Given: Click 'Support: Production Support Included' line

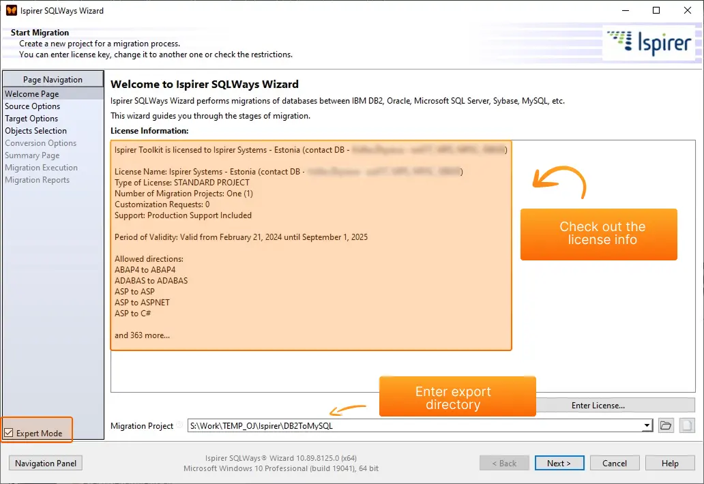Looking at the screenshot, I should pyautogui.click(x=184, y=215).
